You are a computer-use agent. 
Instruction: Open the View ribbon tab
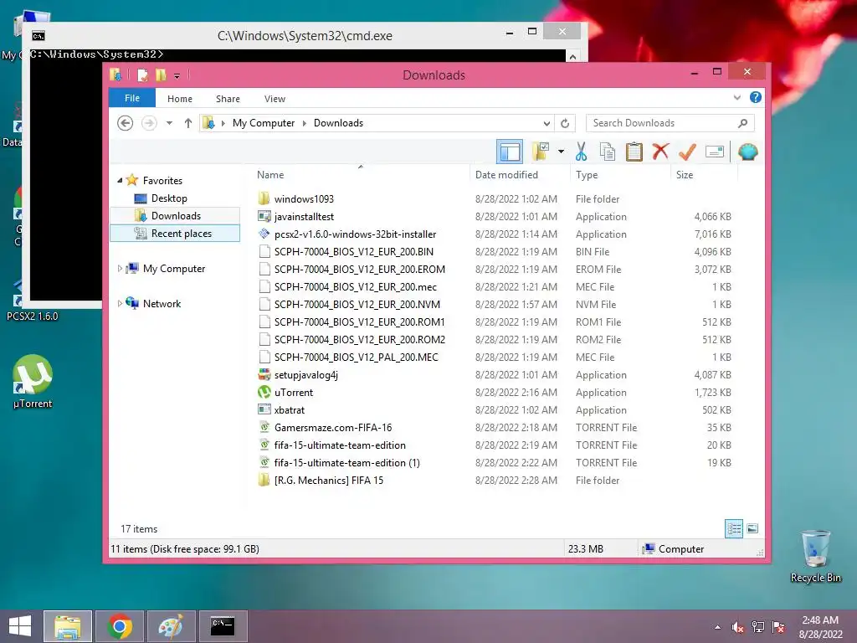[x=275, y=99]
